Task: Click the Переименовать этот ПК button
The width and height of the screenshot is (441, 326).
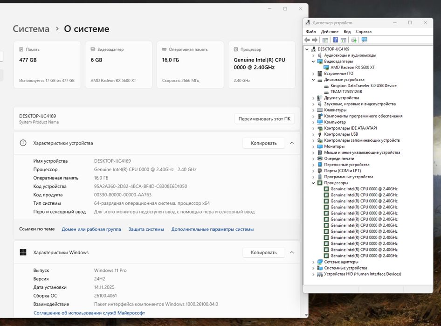Action: (x=264, y=119)
